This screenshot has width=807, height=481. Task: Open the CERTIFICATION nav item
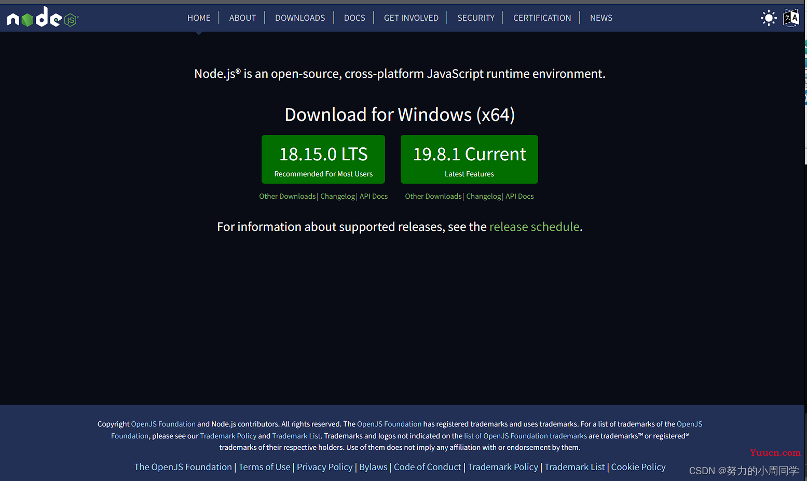(542, 18)
